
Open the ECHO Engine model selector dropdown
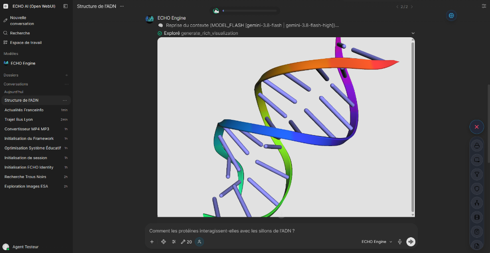(377, 242)
